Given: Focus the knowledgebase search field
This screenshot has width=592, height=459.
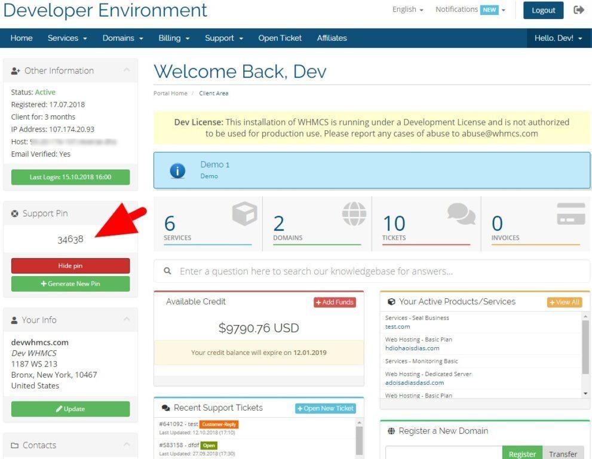Looking at the screenshot, I should tap(372, 271).
